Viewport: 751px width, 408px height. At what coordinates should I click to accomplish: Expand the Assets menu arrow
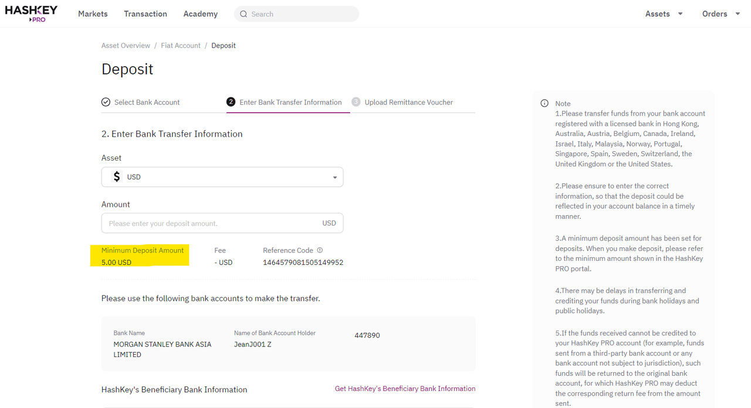coord(681,14)
